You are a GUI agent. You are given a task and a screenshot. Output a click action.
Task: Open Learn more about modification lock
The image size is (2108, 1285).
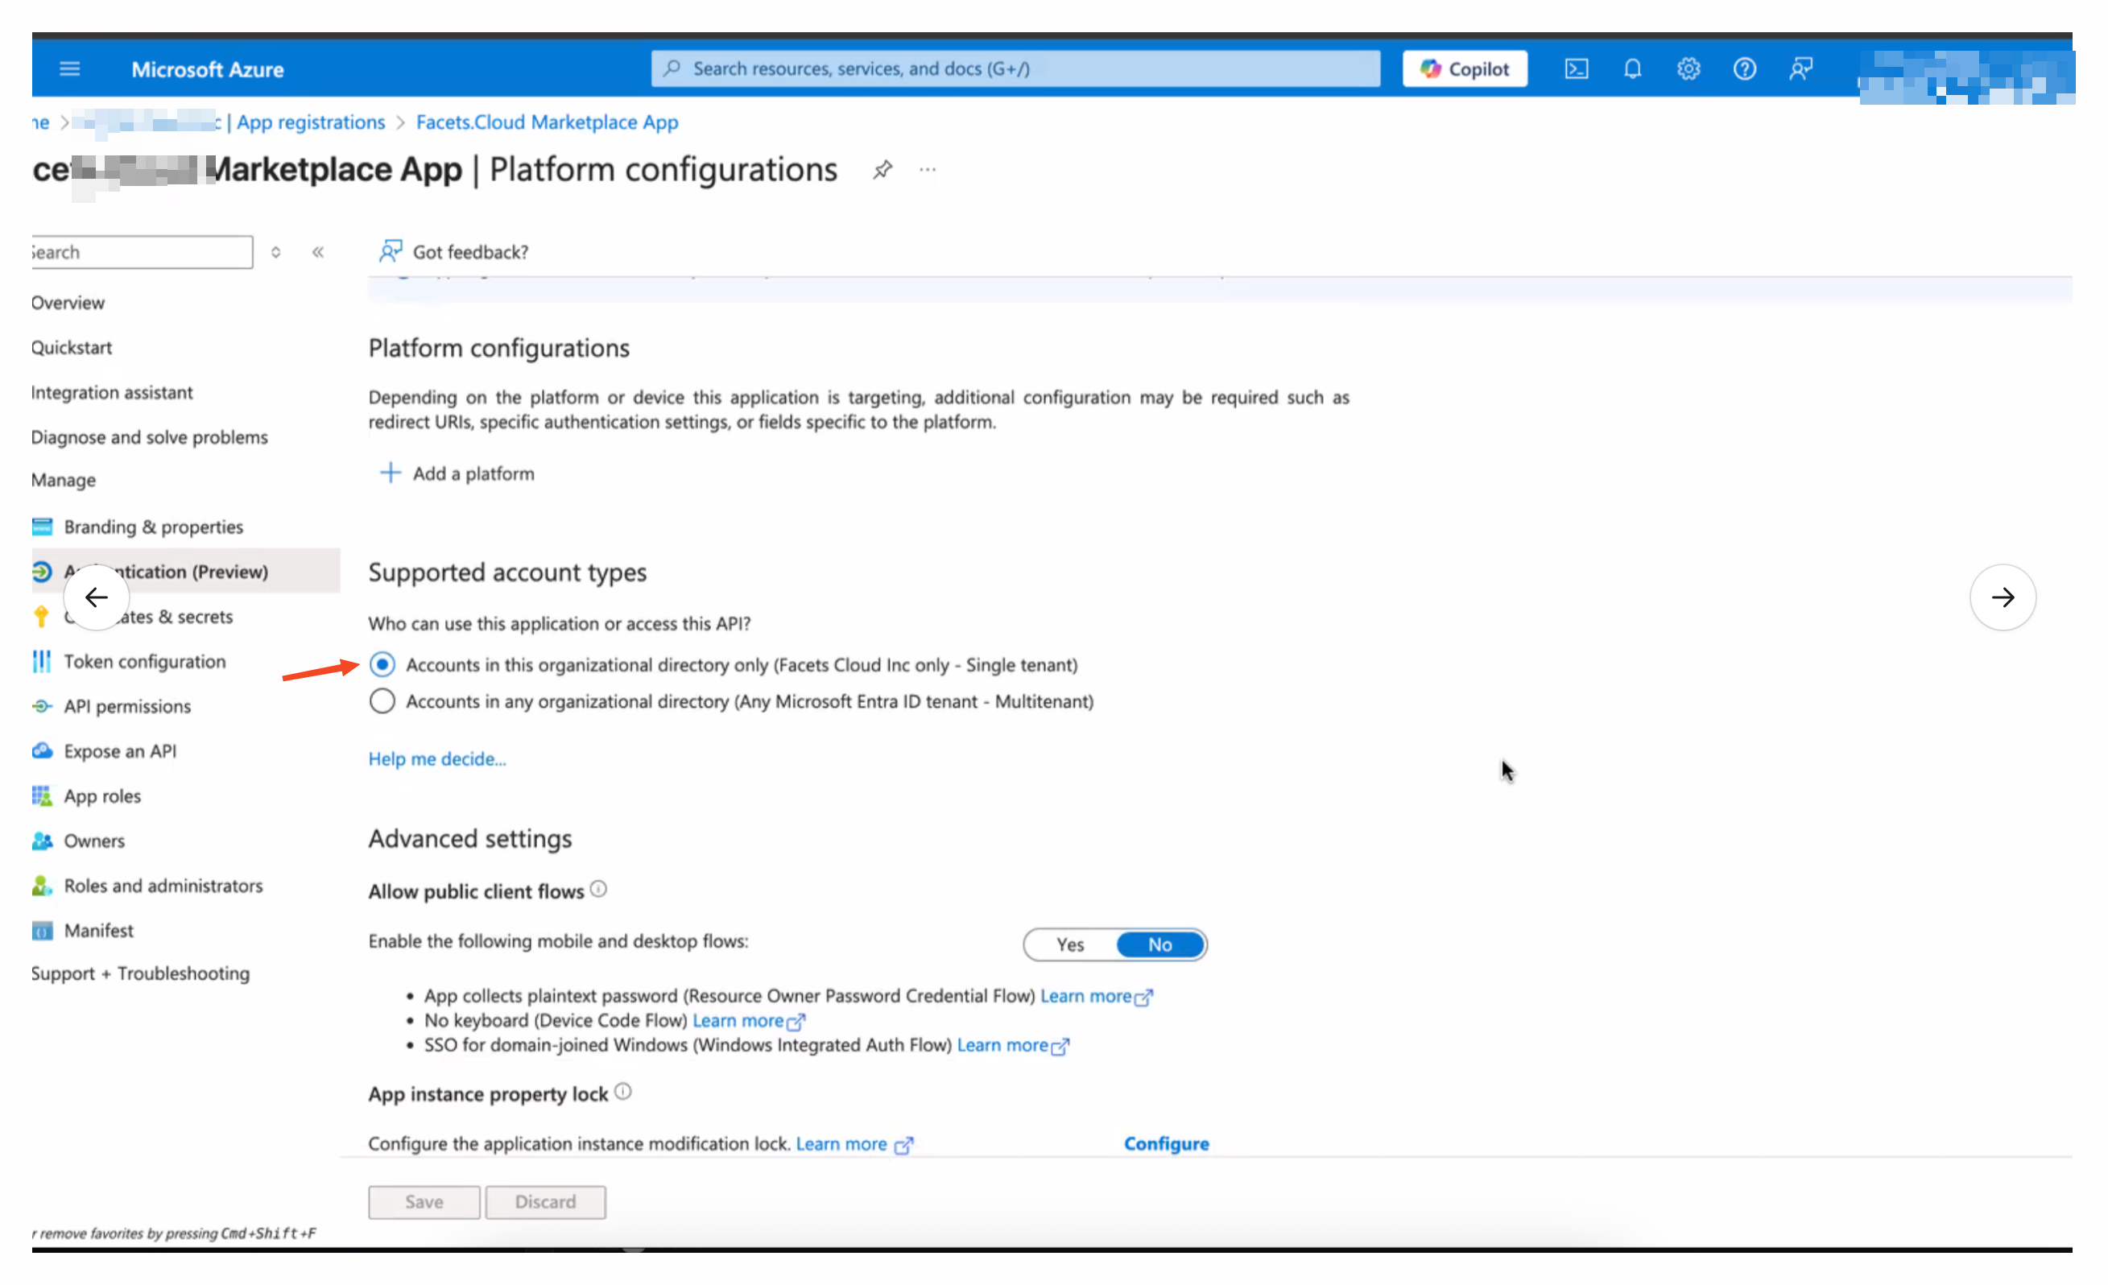[854, 1145]
